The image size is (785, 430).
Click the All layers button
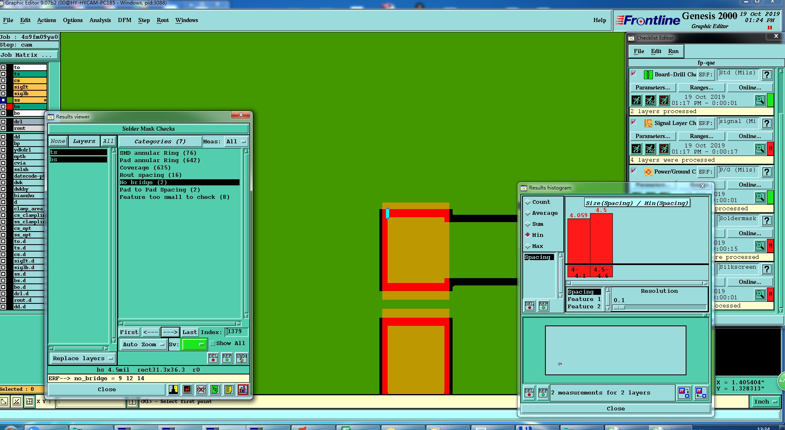pos(108,141)
